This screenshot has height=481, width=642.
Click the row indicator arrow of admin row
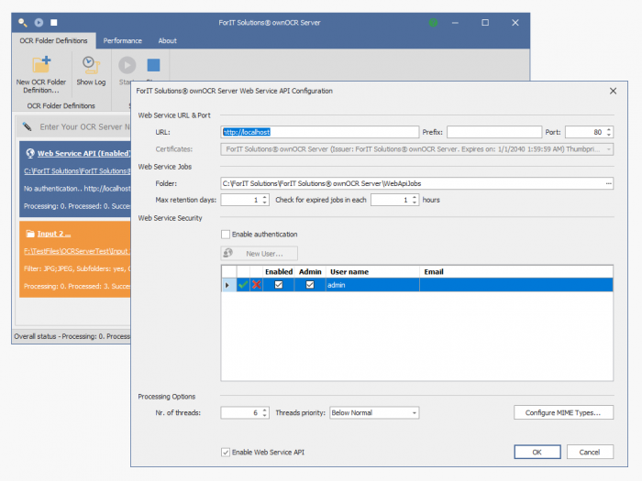[227, 285]
